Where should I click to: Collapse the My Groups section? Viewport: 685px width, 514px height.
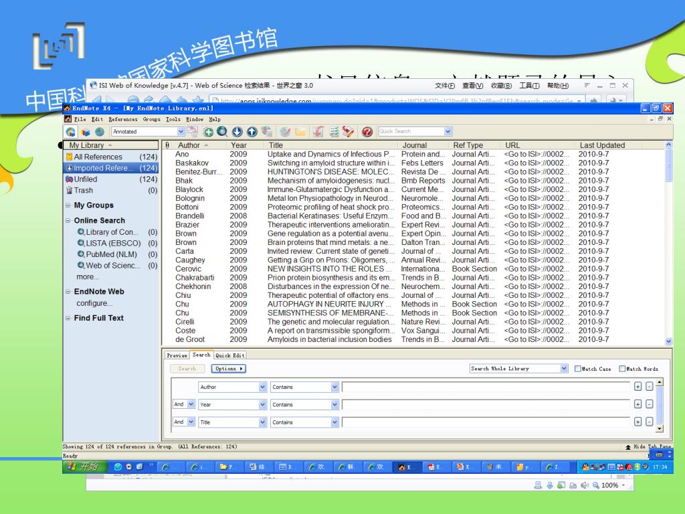tap(68, 205)
